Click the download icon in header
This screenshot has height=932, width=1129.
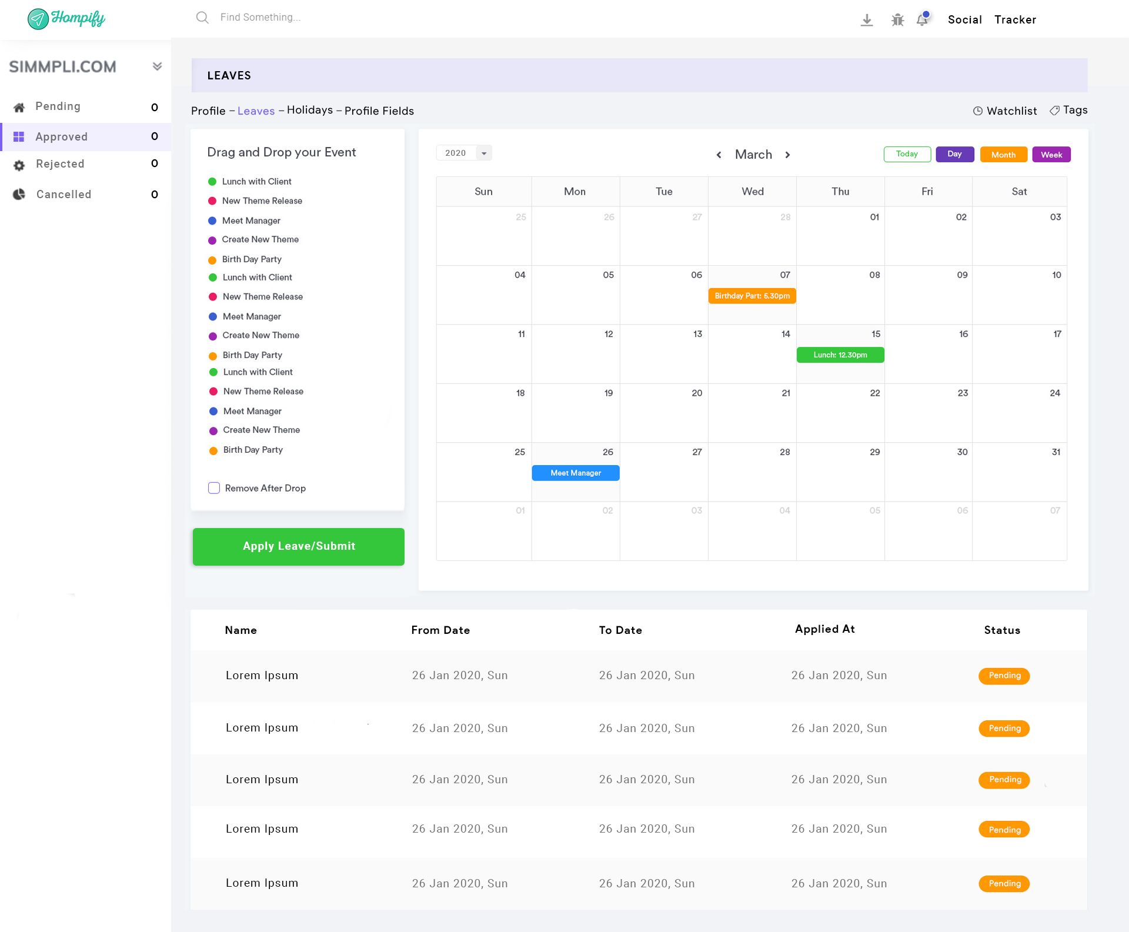coord(866,20)
